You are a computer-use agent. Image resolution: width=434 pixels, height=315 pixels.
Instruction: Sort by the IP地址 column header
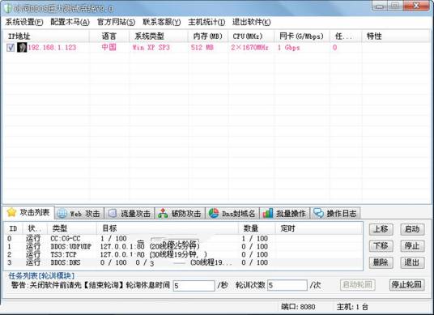tap(46, 36)
